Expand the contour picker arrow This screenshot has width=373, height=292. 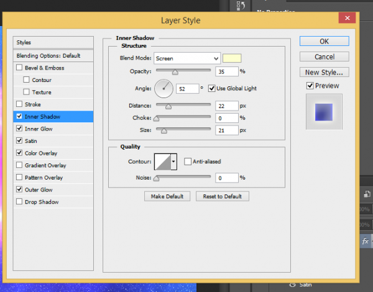point(174,162)
